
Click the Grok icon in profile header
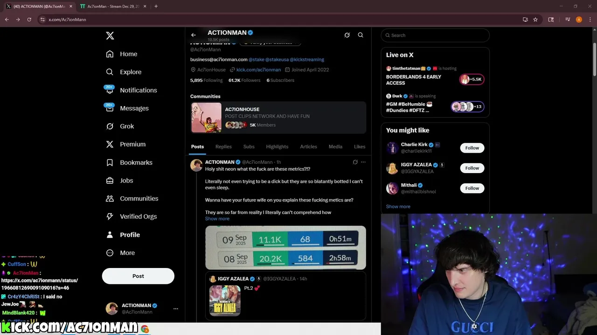pyautogui.click(x=347, y=35)
